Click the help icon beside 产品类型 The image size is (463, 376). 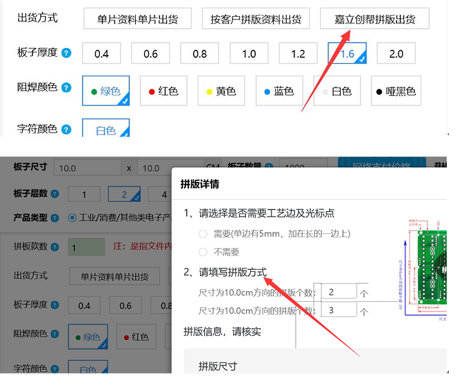click(x=56, y=218)
